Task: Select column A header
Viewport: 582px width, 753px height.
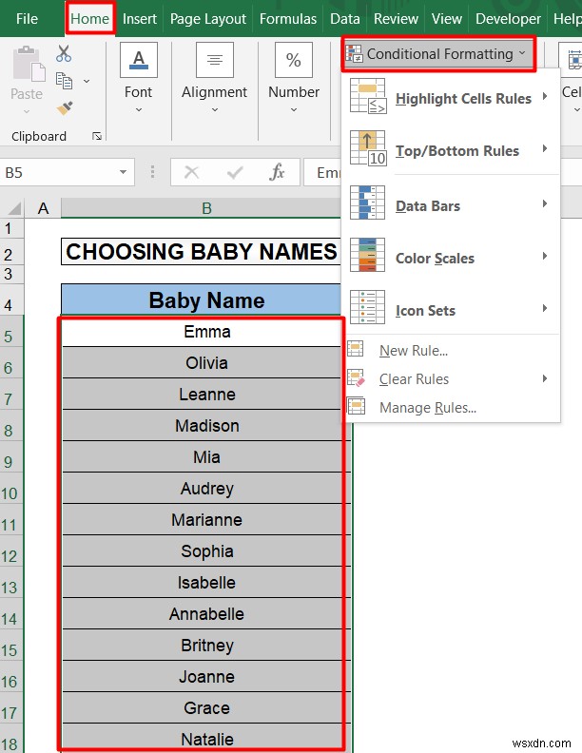Action: tap(43, 208)
